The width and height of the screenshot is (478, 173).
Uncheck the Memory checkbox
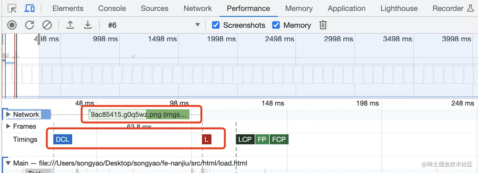276,25
